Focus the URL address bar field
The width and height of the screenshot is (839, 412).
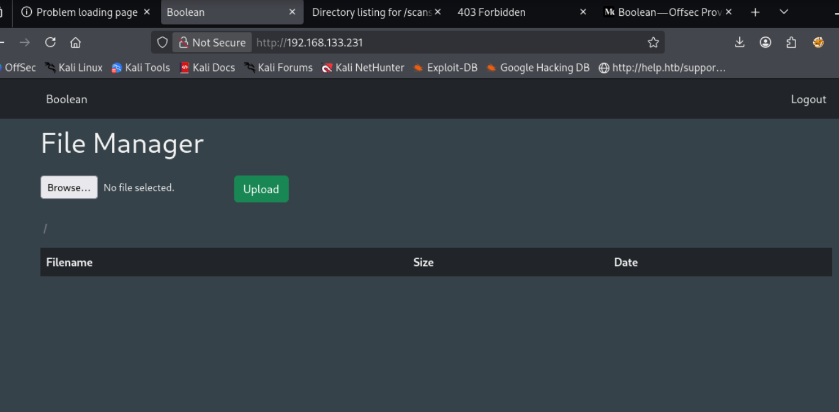point(447,42)
